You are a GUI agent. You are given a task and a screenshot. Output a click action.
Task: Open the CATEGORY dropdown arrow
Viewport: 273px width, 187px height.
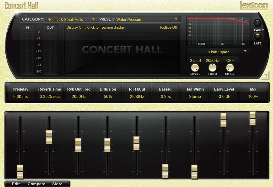pos(93,19)
